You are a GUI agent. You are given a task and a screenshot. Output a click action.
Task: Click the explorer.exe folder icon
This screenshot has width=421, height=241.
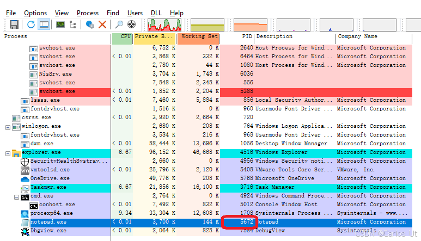pyautogui.click(x=16, y=153)
